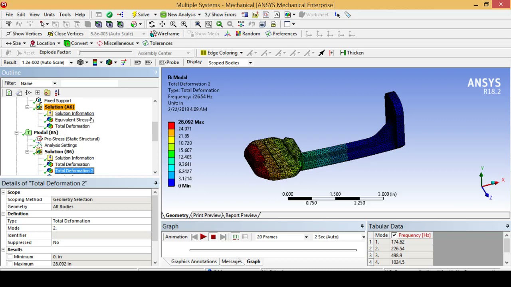This screenshot has width=511, height=287.
Task: Select the Box Zoom tool
Action: pos(184,24)
